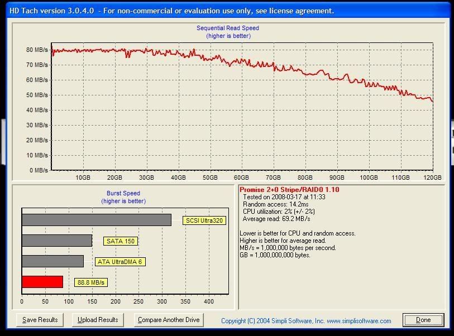Click Upload Results button
The height and width of the screenshot is (336, 454).
click(98, 320)
